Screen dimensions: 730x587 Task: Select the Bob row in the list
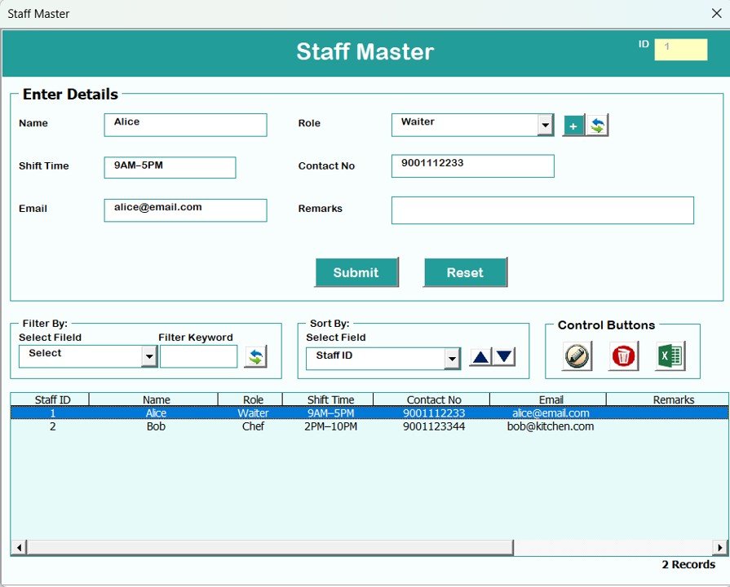(x=369, y=426)
